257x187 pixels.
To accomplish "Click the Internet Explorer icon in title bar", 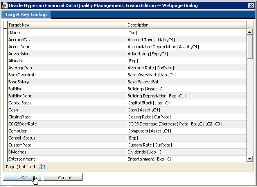I will 4,5.
